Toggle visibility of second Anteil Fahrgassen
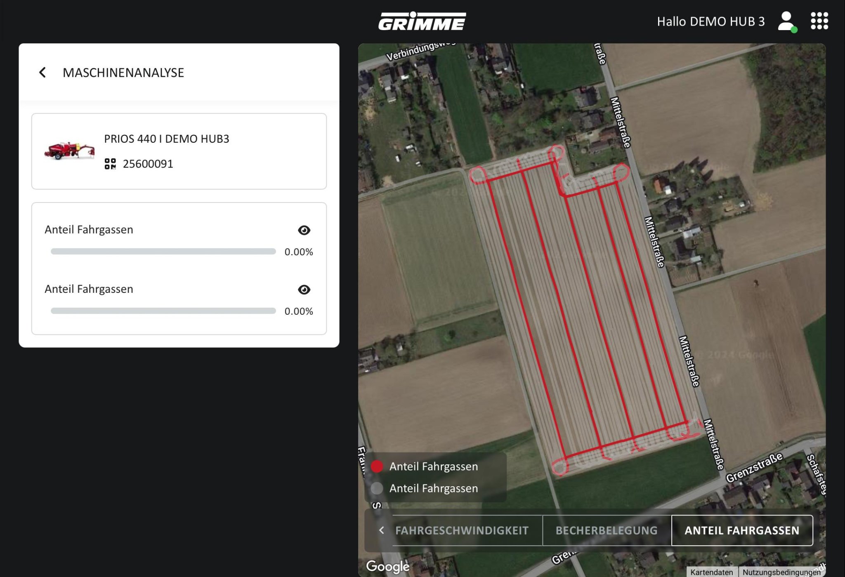The image size is (845, 577). click(304, 290)
